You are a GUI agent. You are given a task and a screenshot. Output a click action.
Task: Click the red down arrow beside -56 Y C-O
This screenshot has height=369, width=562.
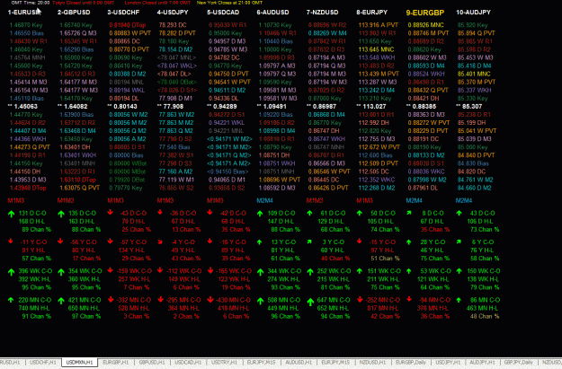click(x=60, y=242)
